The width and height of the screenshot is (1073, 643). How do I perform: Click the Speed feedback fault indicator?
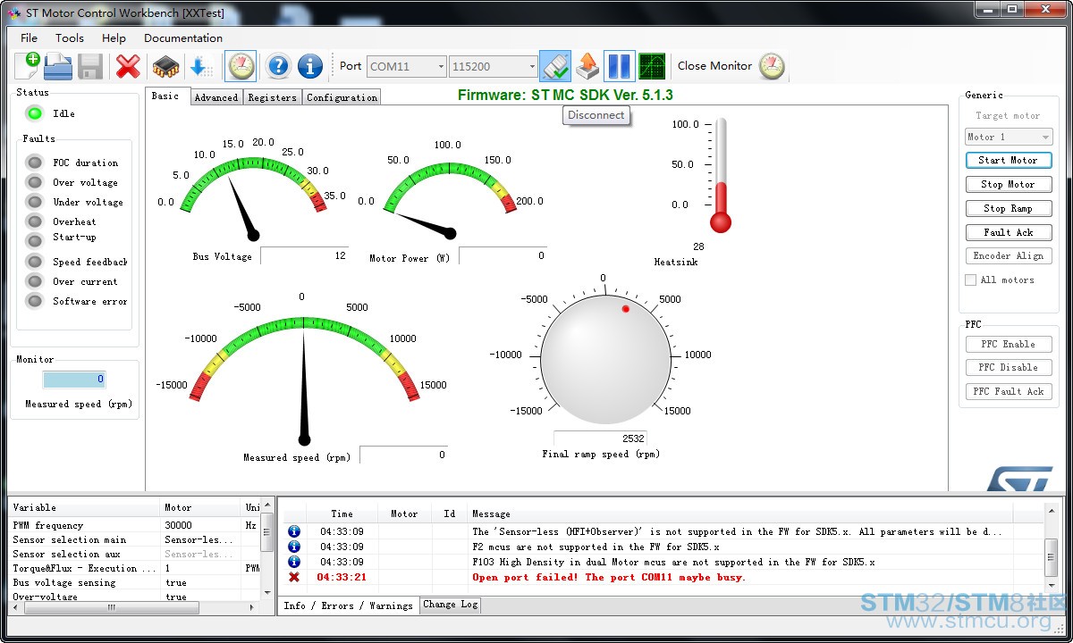click(35, 262)
